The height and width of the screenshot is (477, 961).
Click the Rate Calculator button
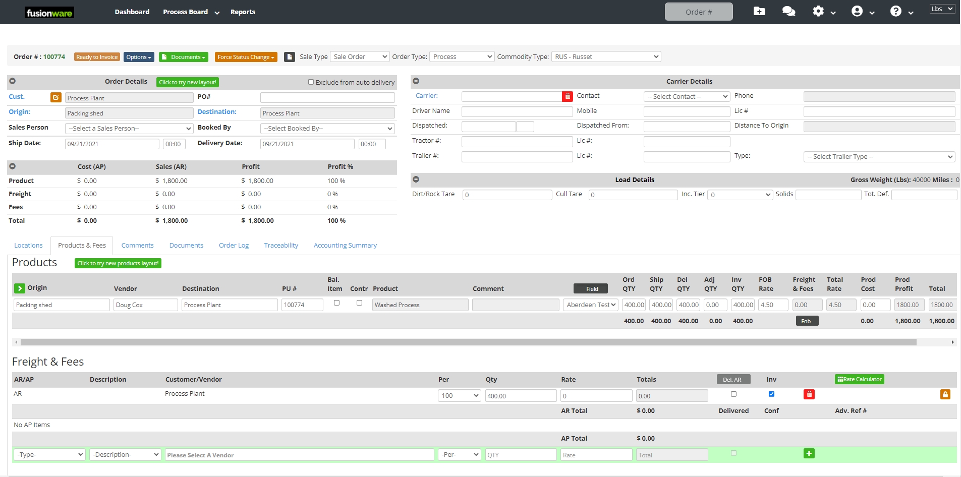(859, 380)
